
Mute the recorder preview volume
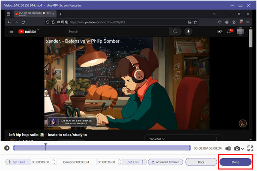pos(228,148)
